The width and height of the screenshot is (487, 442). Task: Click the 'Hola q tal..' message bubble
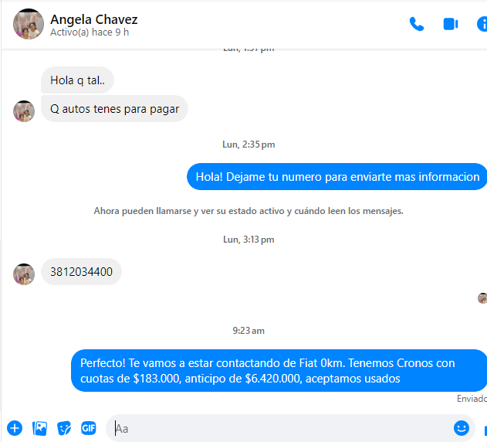[77, 80]
